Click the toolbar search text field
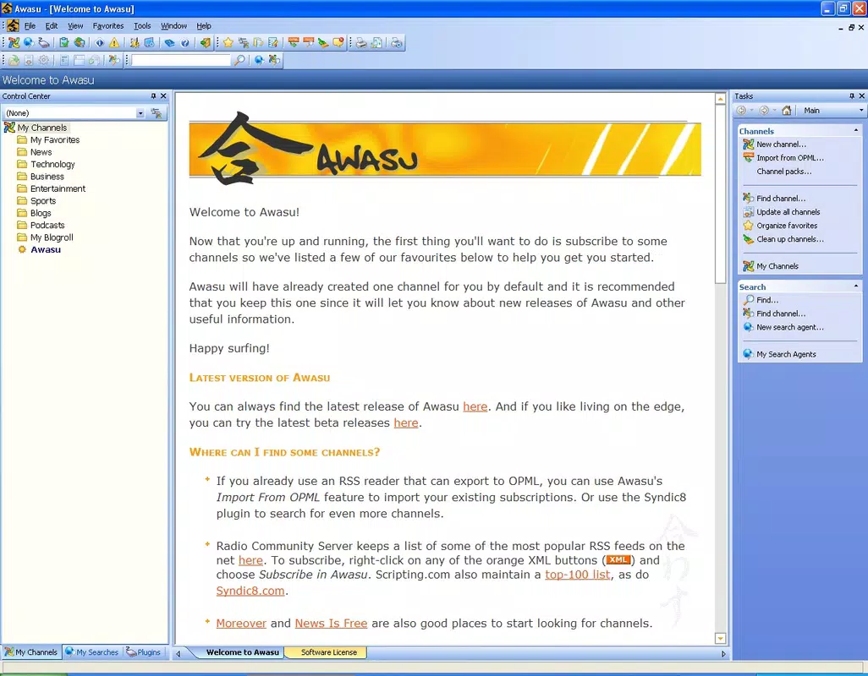The height and width of the screenshot is (676, 868). 180,60
